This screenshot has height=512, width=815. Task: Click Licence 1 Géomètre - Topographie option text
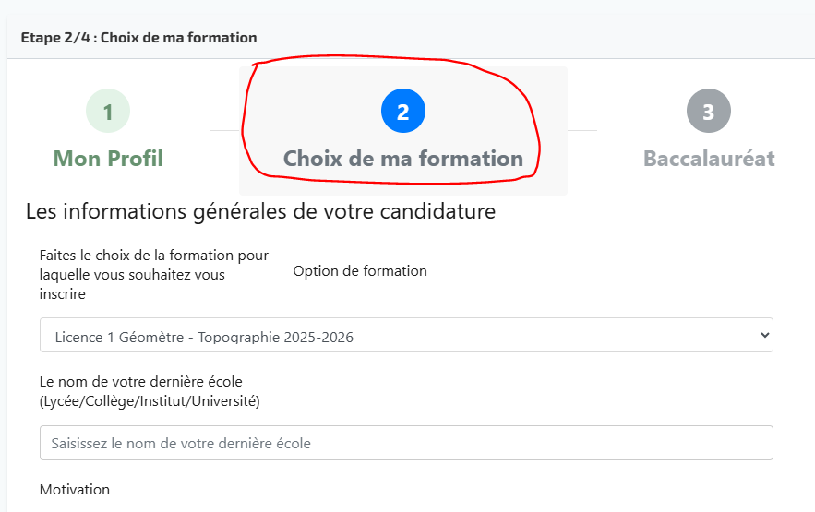[x=204, y=337]
